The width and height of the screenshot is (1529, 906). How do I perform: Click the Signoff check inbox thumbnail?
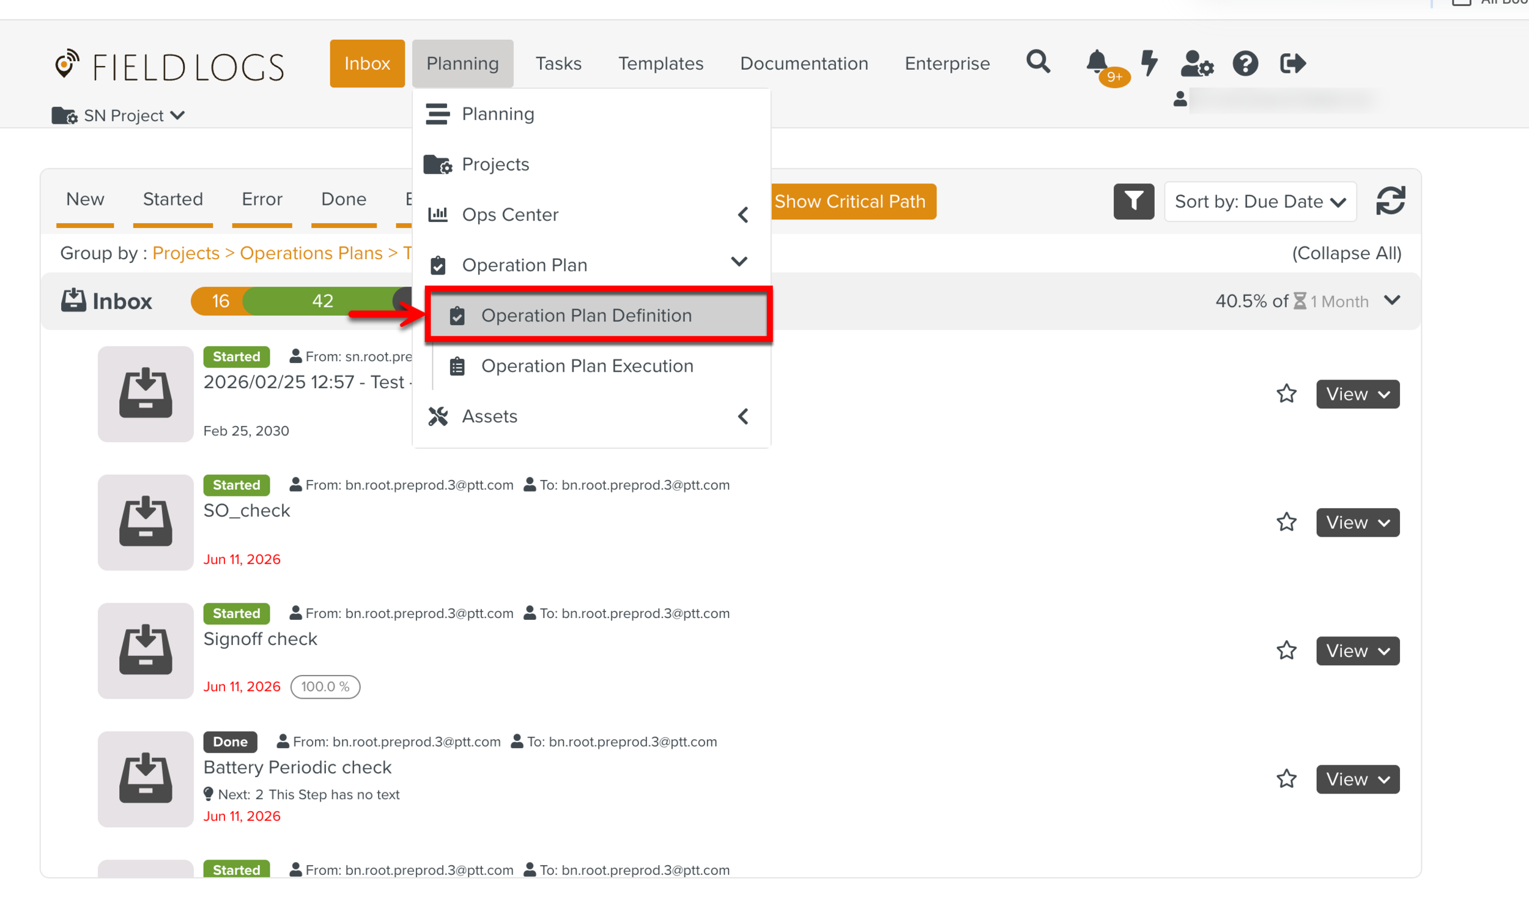(x=146, y=650)
